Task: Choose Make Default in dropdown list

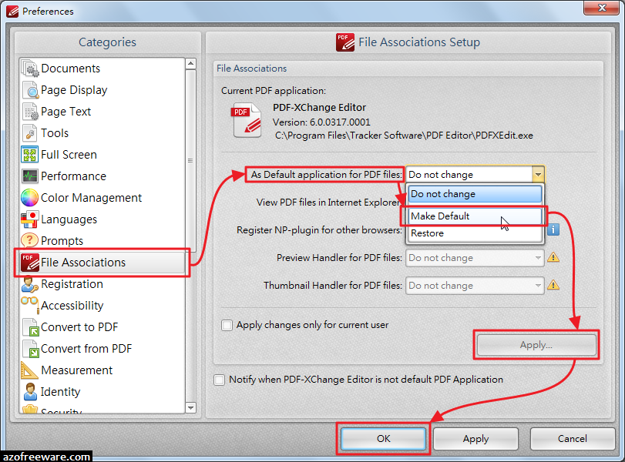Action: 475,216
